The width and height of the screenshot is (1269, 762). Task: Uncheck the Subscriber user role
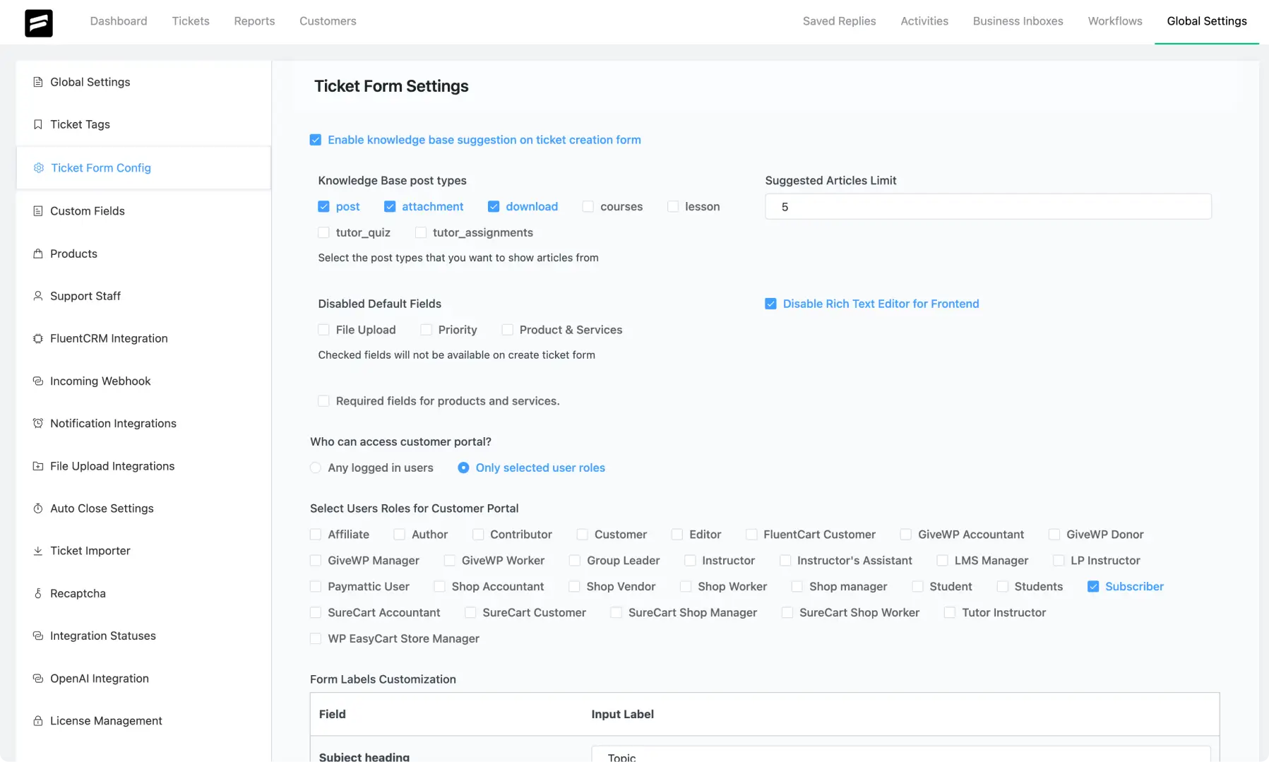(1093, 586)
